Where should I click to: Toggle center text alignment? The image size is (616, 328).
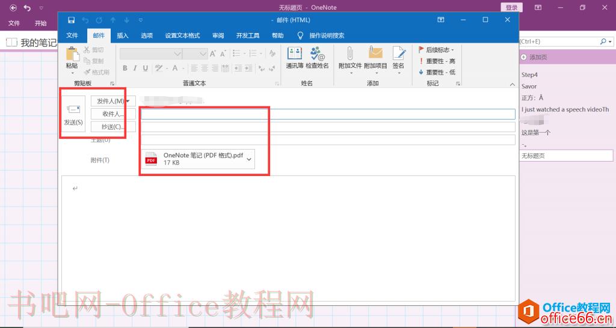(x=205, y=68)
